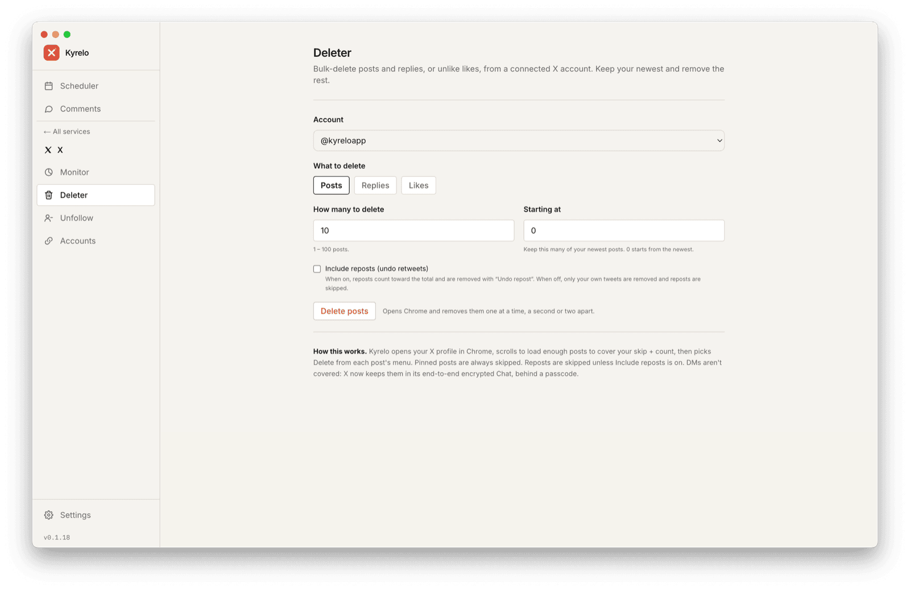The width and height of the screenshot is (910, 590).
Task: Click the Settings label in sidebar
Action: 76,515
